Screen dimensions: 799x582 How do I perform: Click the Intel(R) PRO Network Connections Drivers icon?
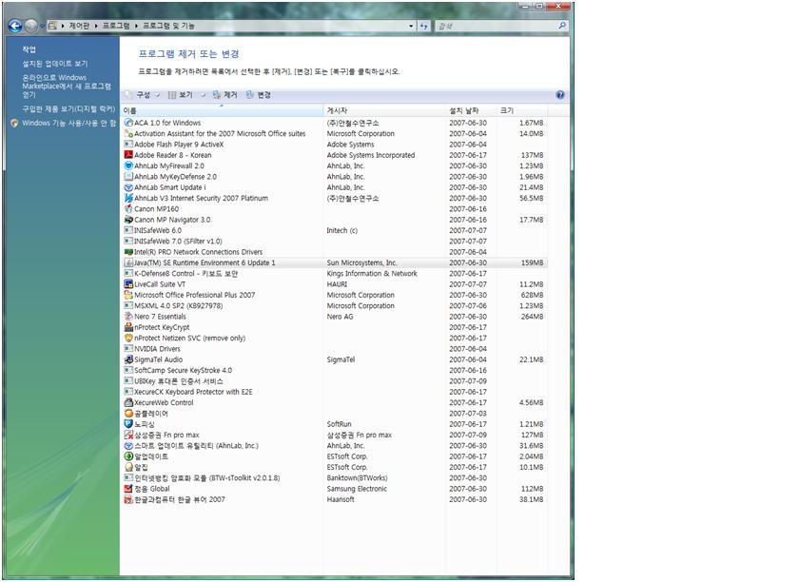(128, 252)
